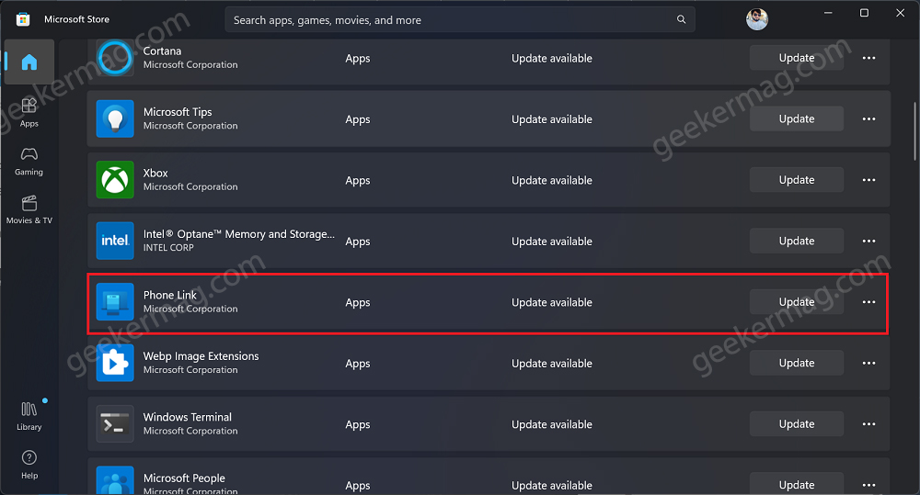Screen dimensions: 920x495
Task: Select the Cortana app name
Action: [x=162, y=51]
